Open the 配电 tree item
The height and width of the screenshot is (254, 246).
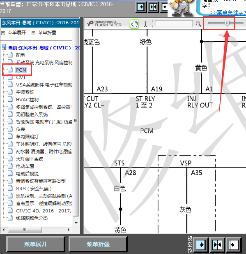point(21,55)
